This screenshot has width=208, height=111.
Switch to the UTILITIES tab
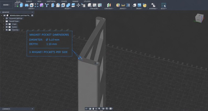point(87,2)
